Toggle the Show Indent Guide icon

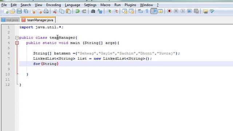154,11
